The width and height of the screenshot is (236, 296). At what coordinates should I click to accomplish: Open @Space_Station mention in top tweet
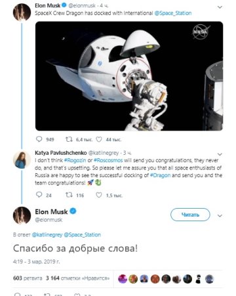(x=173, y=13)
